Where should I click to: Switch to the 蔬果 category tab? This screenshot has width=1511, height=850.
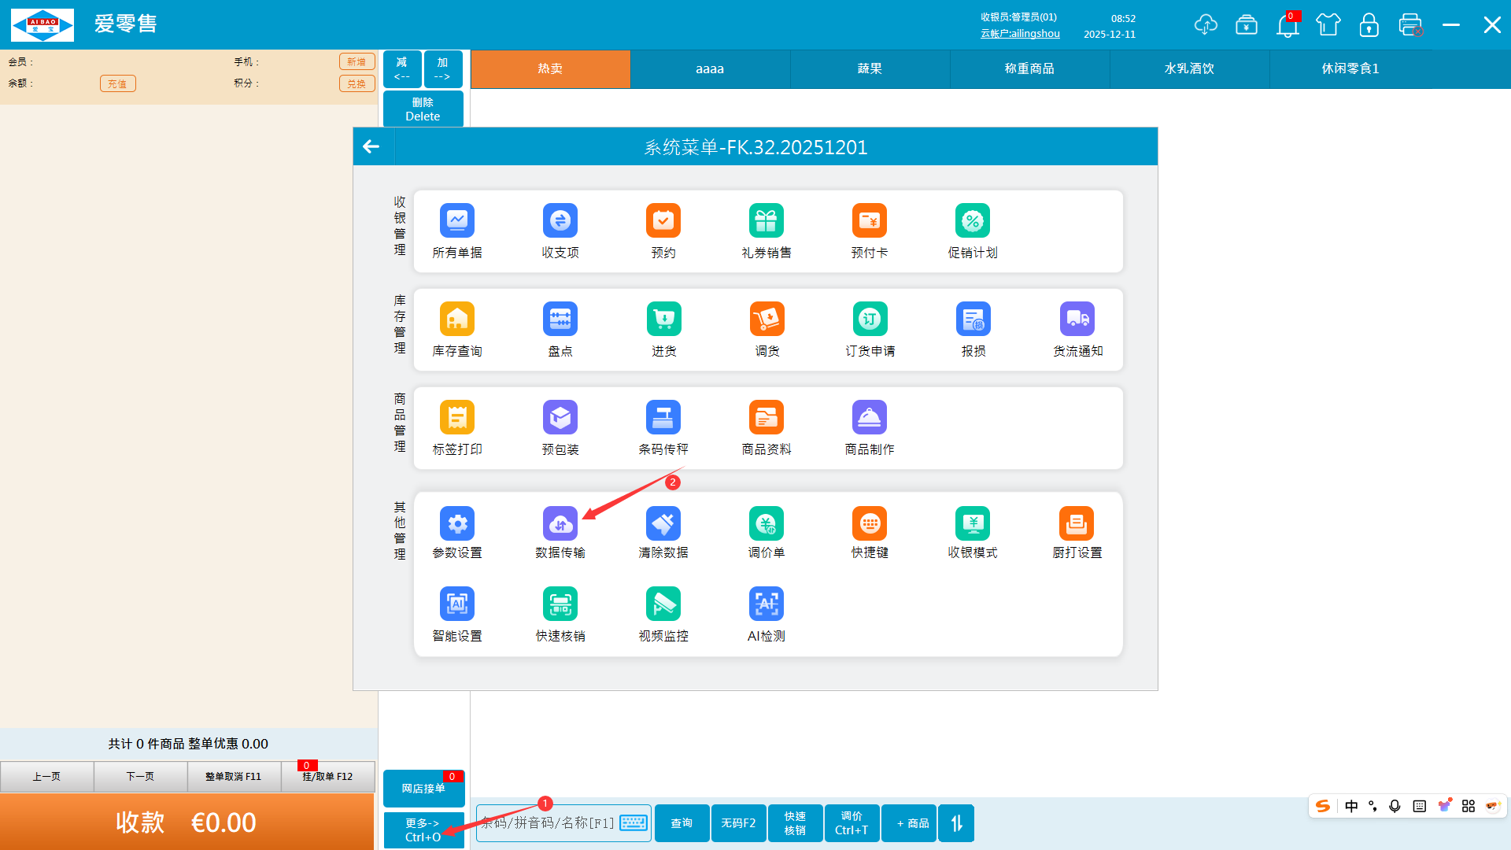870,68
